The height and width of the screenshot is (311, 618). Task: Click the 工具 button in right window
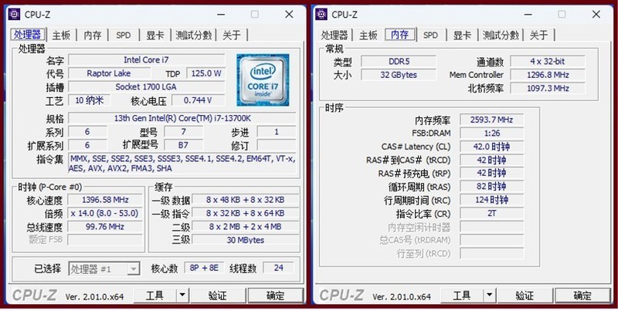point(462,296)
